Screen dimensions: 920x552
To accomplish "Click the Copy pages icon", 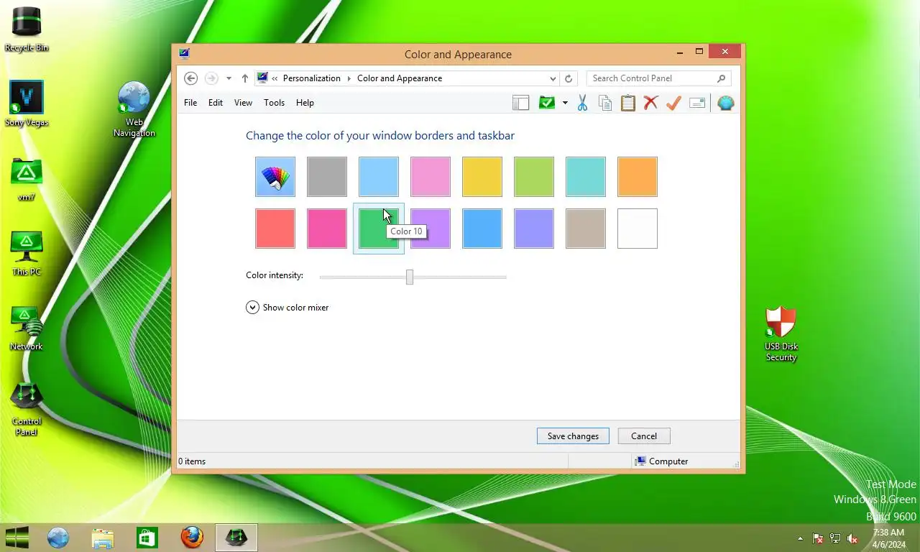I will [x=605, y=103].
